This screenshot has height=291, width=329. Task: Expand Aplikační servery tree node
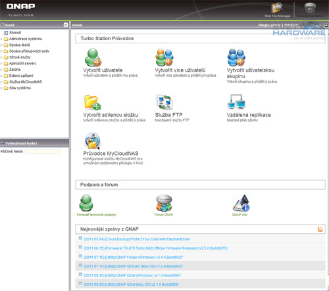coord(1,64)
